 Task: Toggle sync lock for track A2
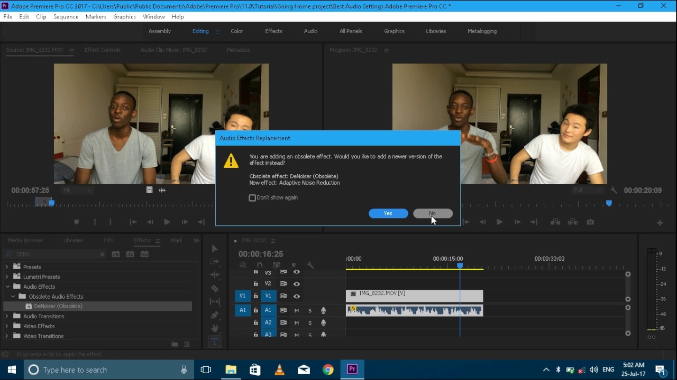pos(283,322)
